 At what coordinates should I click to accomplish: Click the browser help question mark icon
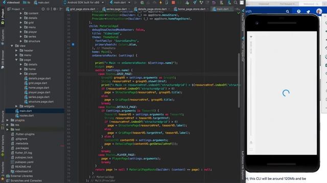pyautogui.click(x=298, y=11)
